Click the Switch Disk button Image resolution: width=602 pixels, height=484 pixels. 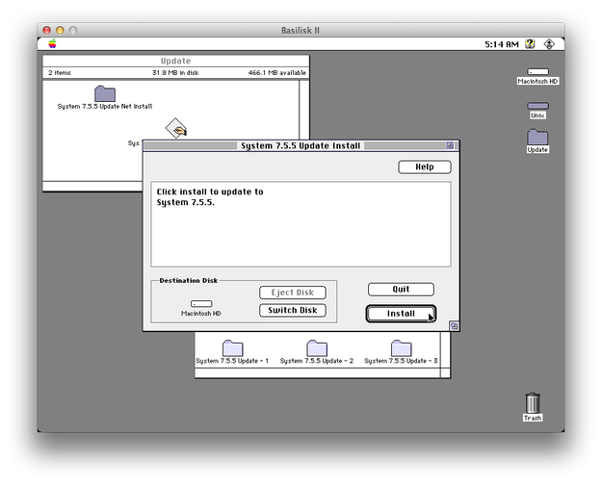coord(293,310)
